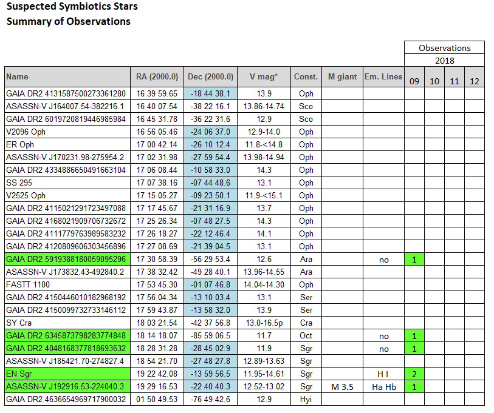Select the Em. Lines column header

(383, 77)
